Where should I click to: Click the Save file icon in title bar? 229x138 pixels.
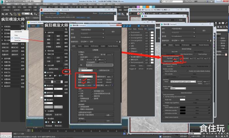[13, 1]
